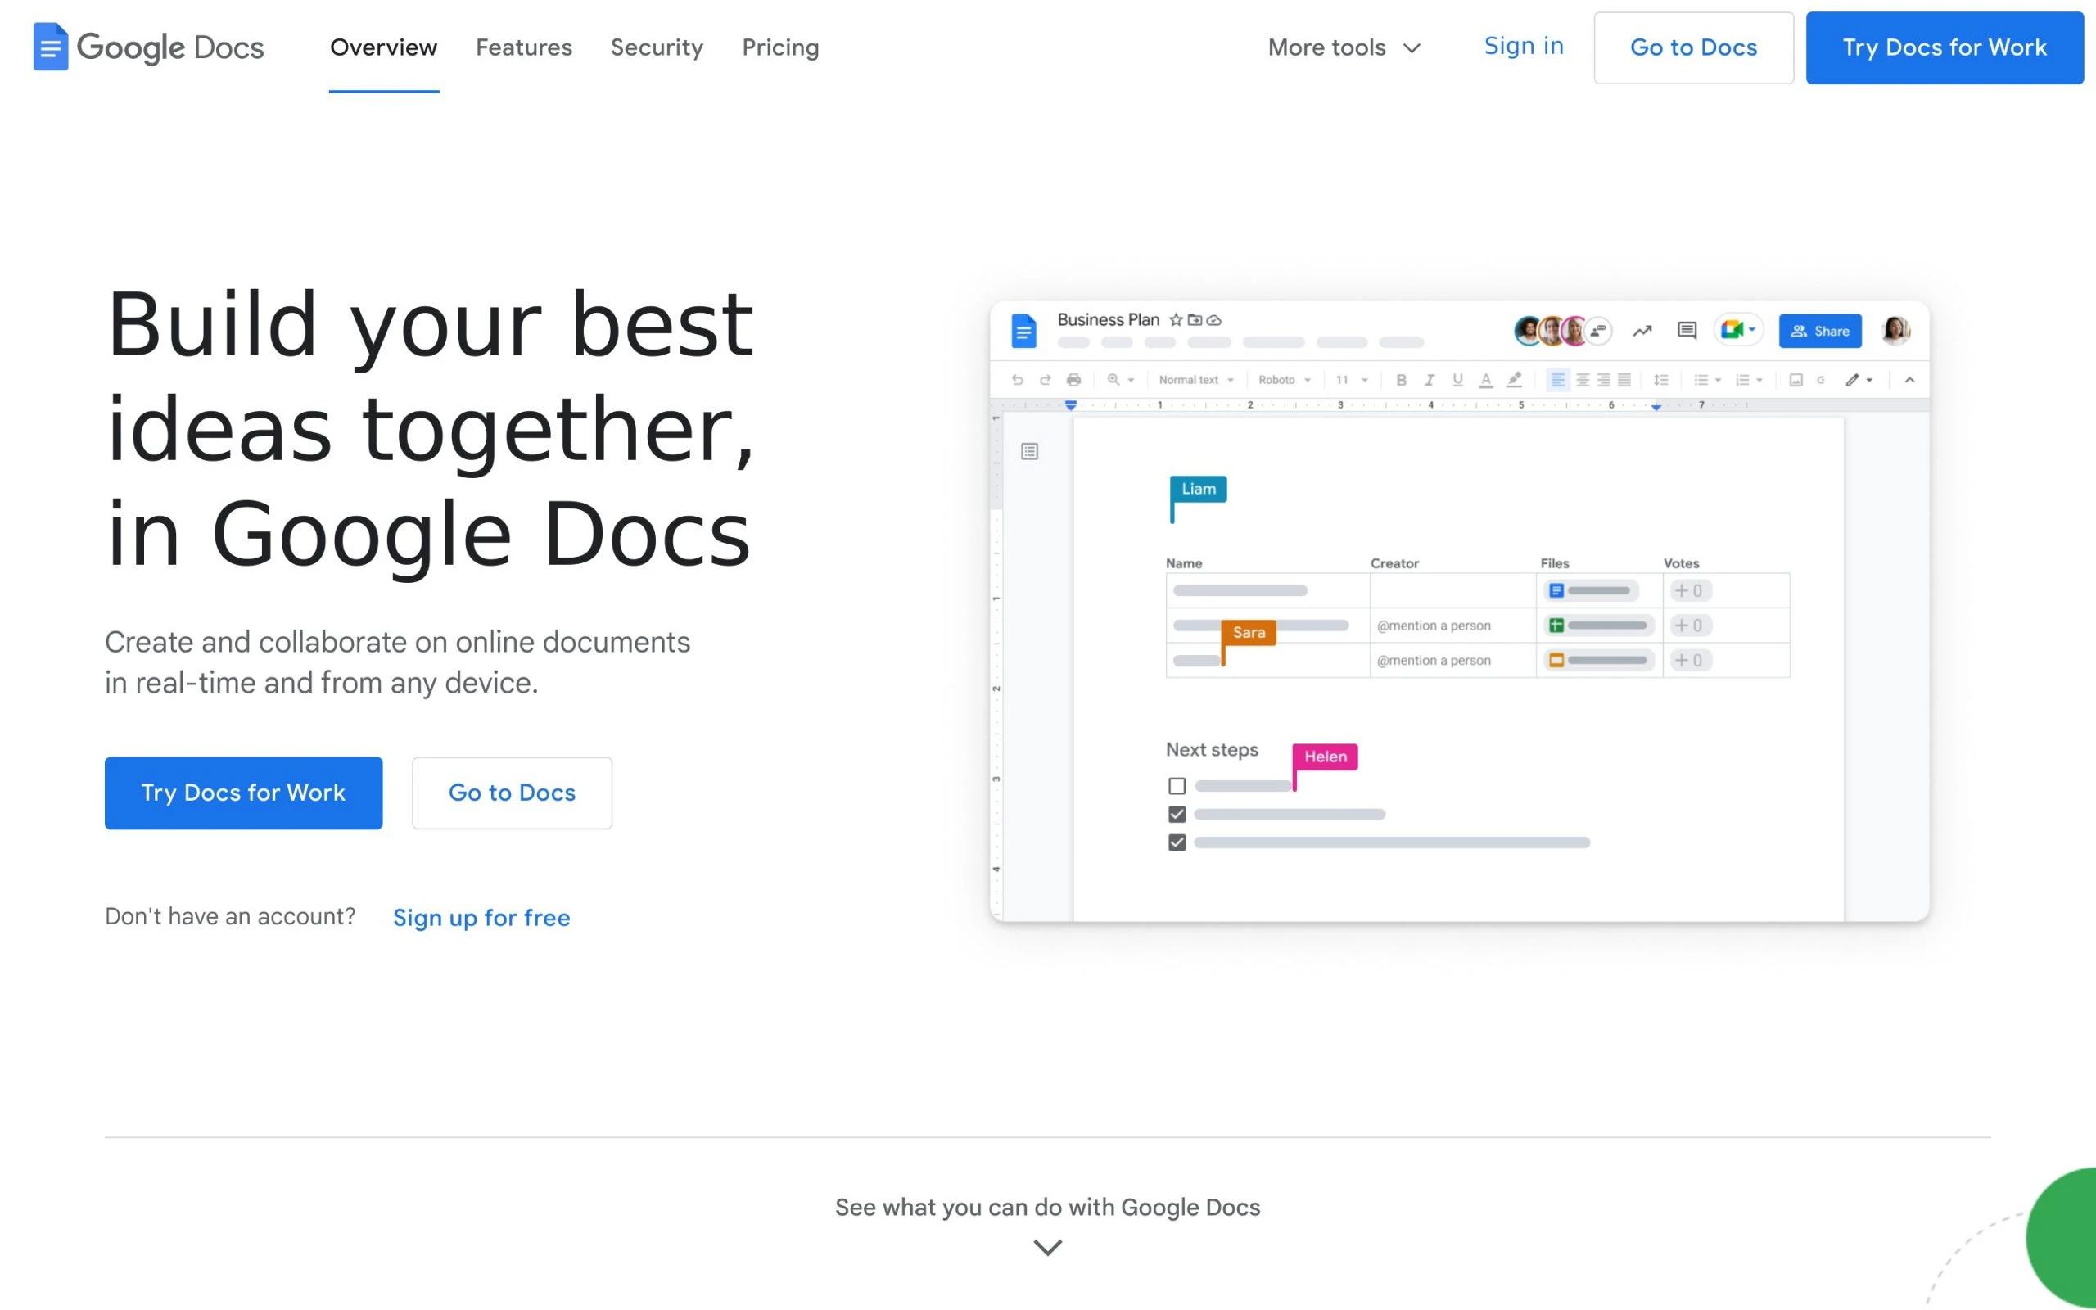Click the line spacing icon
The height and width of the screenshot is (1310, 2096).
(x=1660, y=379)
